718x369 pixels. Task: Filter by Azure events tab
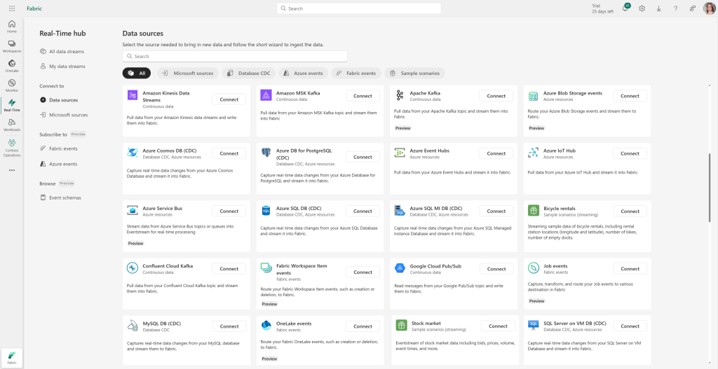(x=303, y=73)
